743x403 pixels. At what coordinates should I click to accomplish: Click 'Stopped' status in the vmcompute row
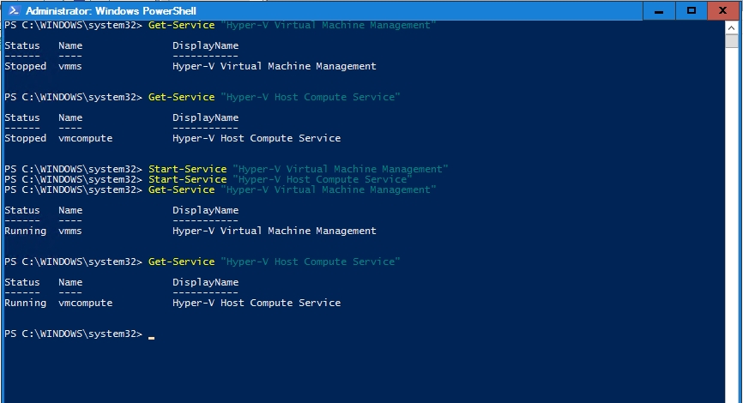(26, 138)
